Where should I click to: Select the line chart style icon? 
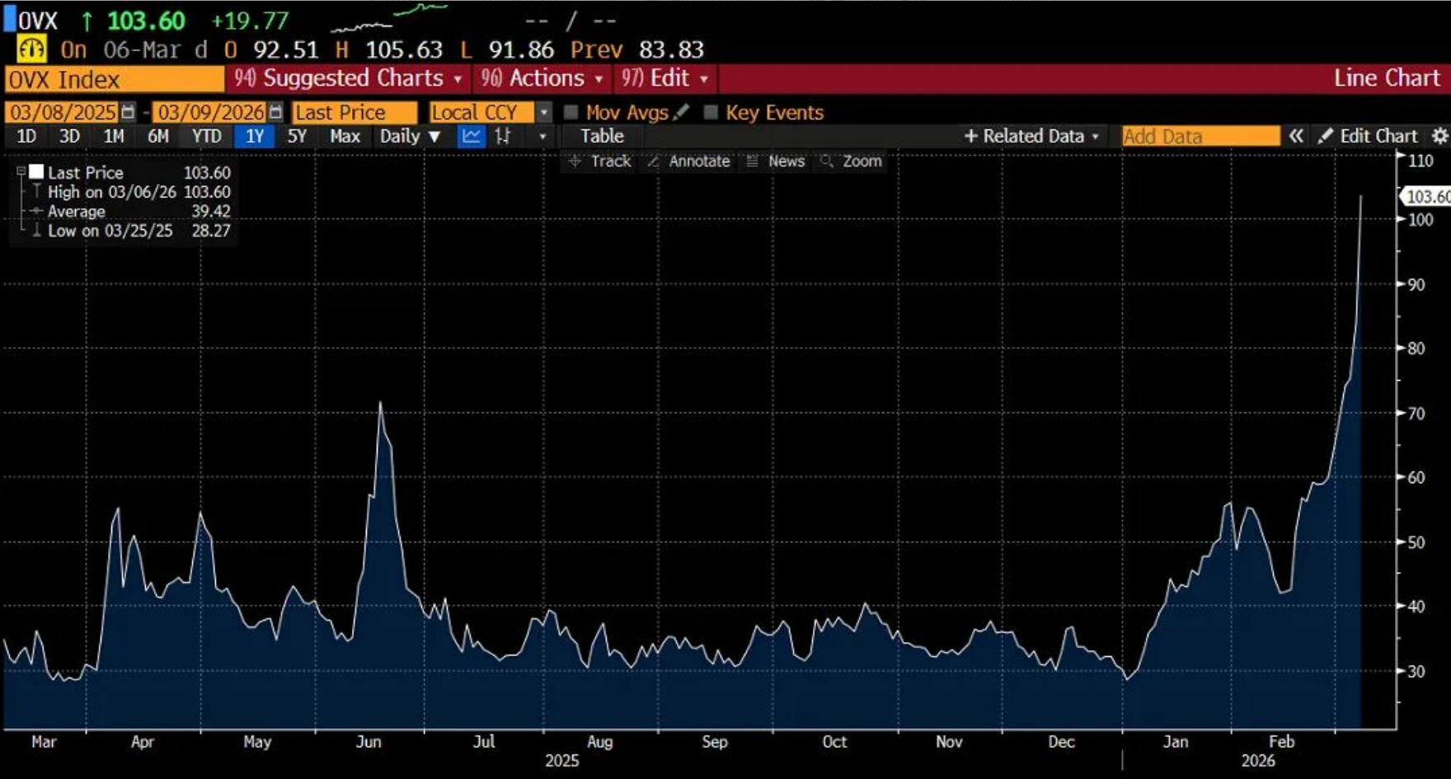click(472, 137)
